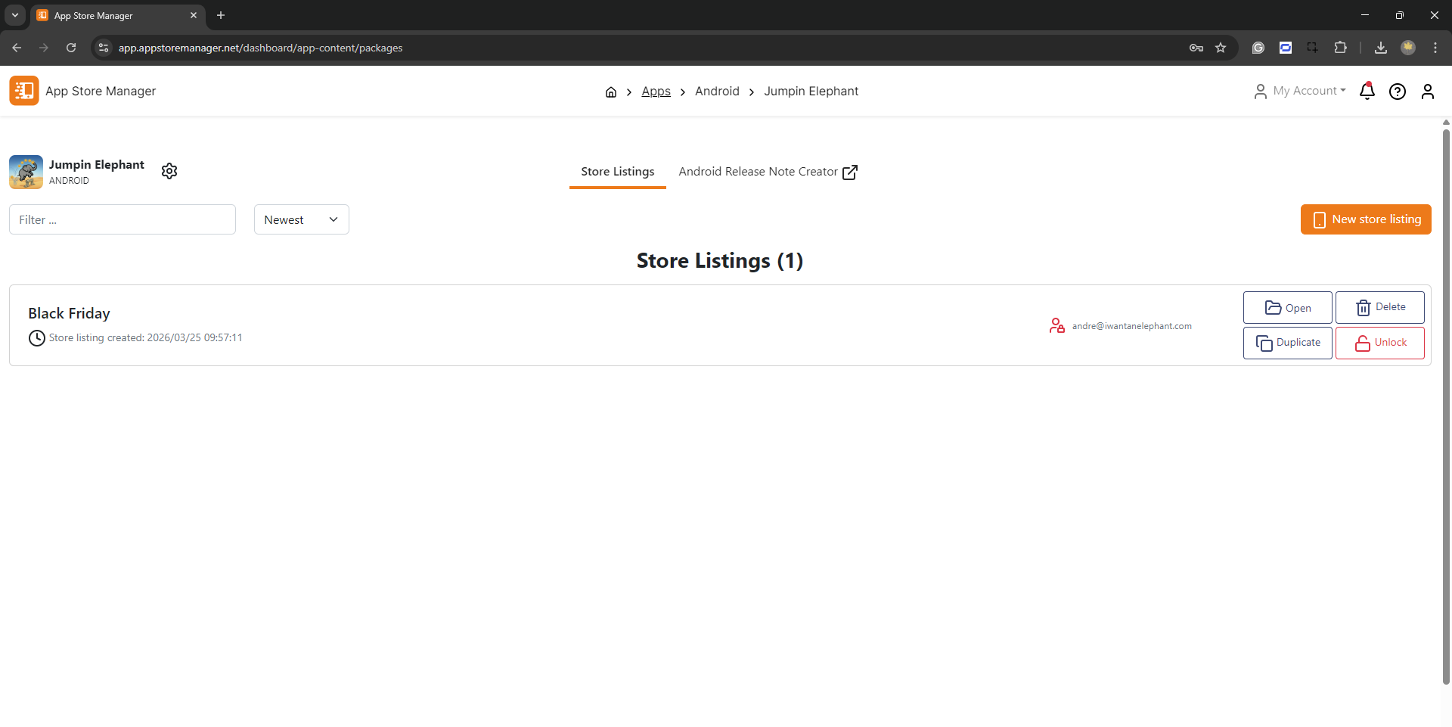
Task: Click into the Filter input field
Action: tap(123, 219)
